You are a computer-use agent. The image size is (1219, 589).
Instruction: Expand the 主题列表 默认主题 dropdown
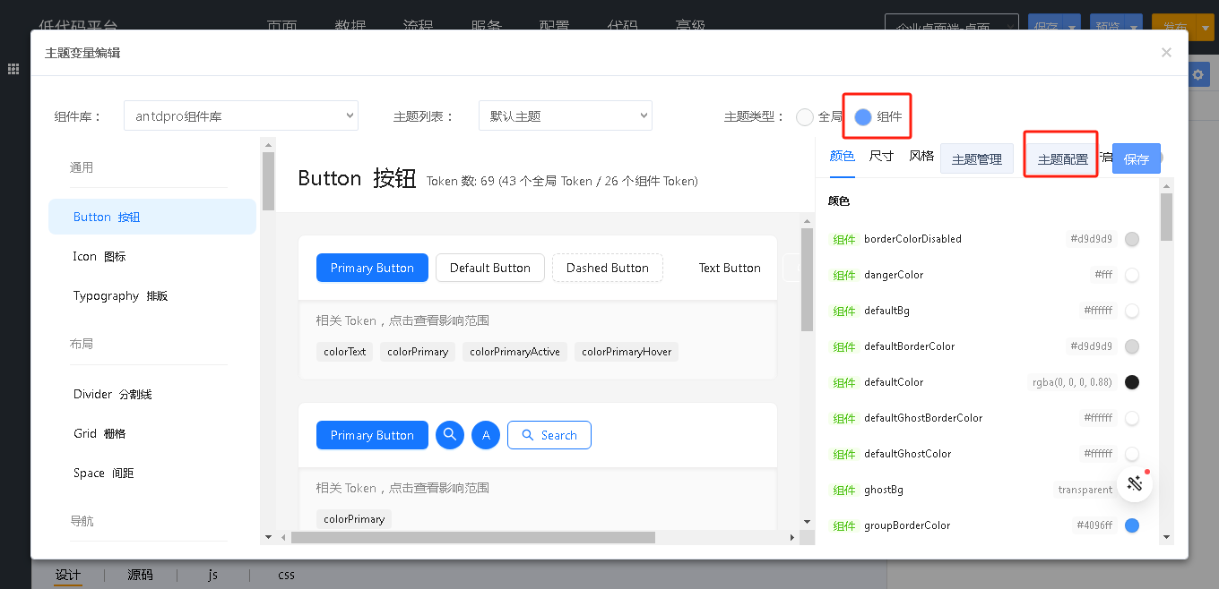pos(565,115)
